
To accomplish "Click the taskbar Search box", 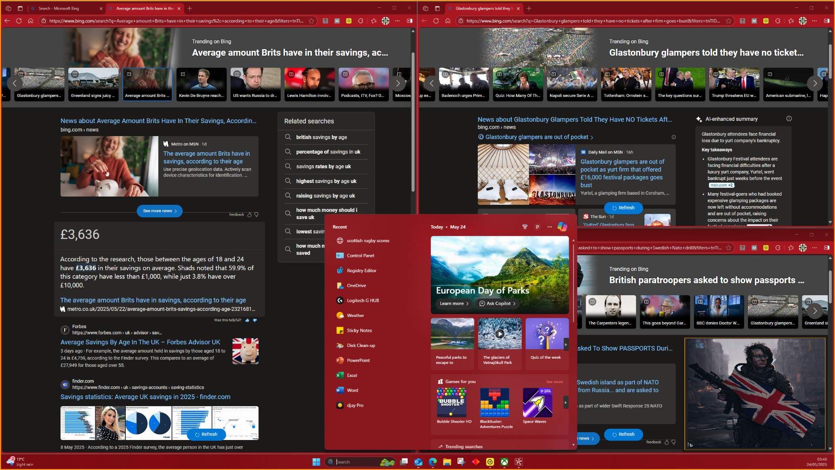I will (360, 462).
